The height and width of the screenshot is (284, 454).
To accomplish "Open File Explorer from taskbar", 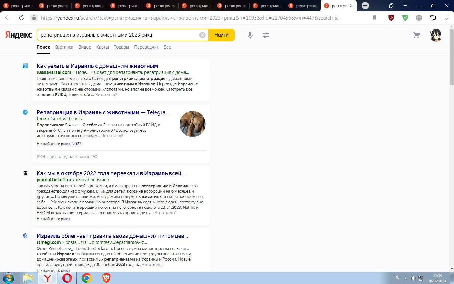I will [28, 278].
